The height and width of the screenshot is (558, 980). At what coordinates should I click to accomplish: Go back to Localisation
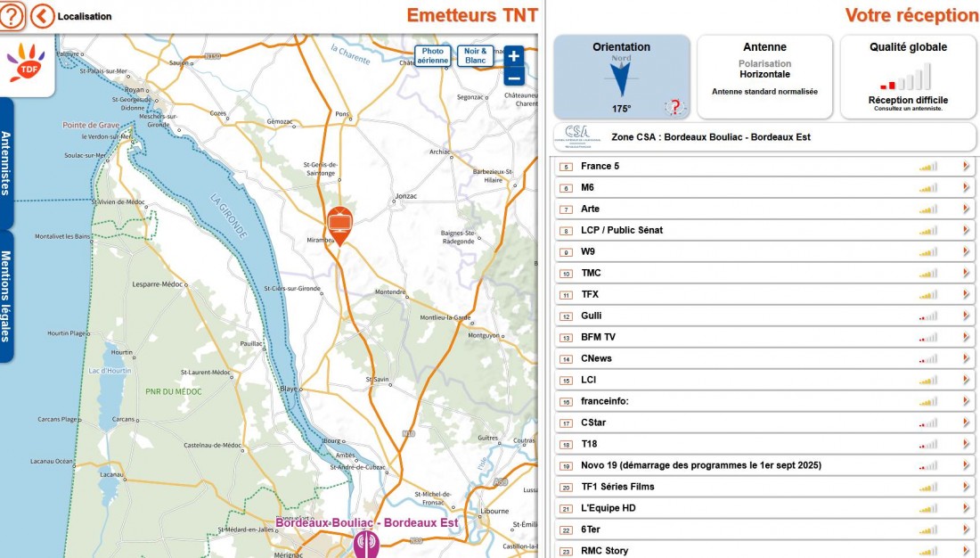click(x=43, y=16)
